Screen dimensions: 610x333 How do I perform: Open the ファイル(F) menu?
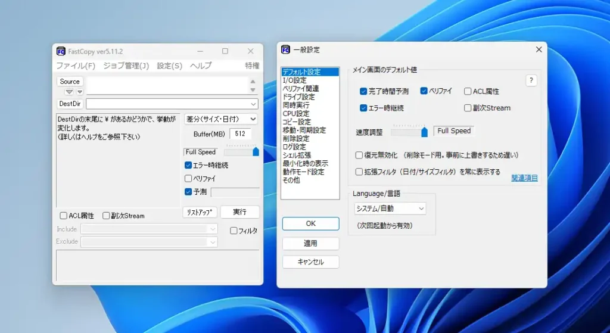pos(76,66)
